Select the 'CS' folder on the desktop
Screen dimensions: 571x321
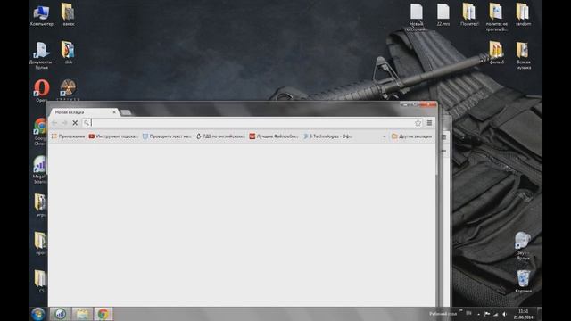(x=40, y=281)
